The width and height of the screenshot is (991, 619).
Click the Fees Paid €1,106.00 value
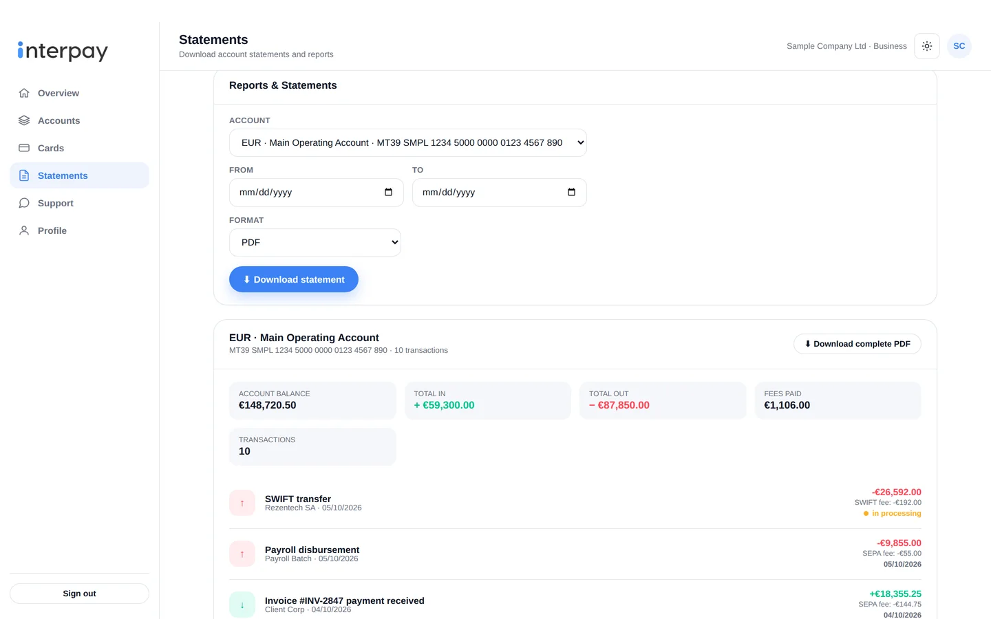tap(787, 405)
